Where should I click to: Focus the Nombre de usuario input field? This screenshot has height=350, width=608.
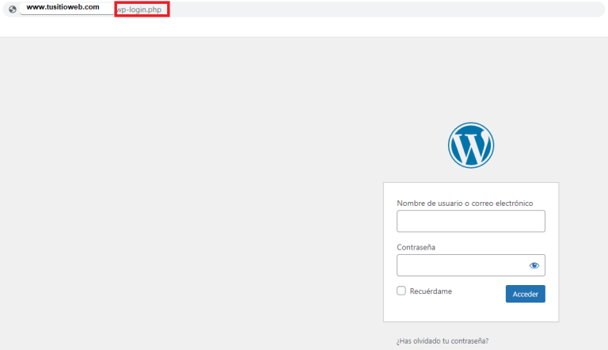click(470, 221)
